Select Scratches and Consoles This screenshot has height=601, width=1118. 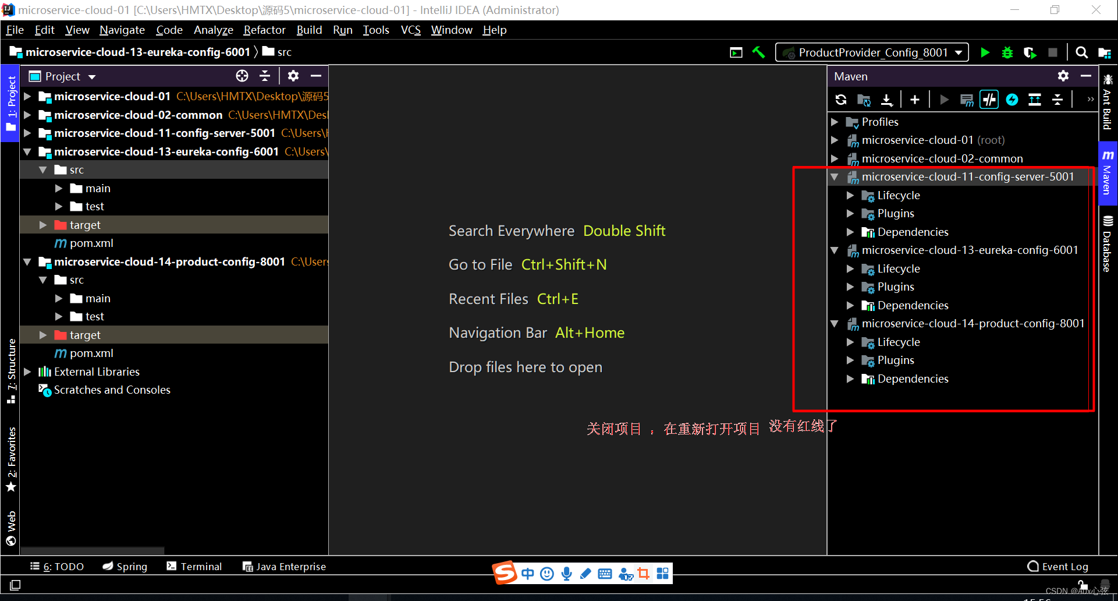pyautogui.click(x=112, y=390)
